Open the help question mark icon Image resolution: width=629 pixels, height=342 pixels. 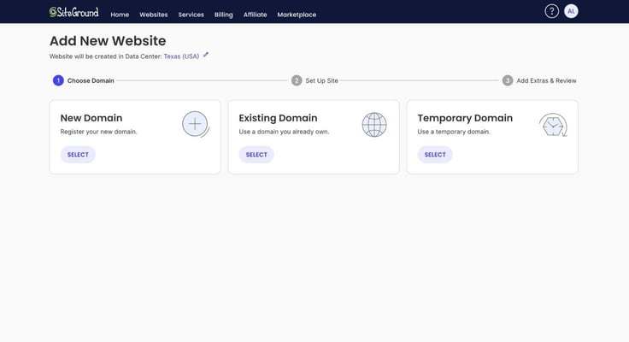551,11
